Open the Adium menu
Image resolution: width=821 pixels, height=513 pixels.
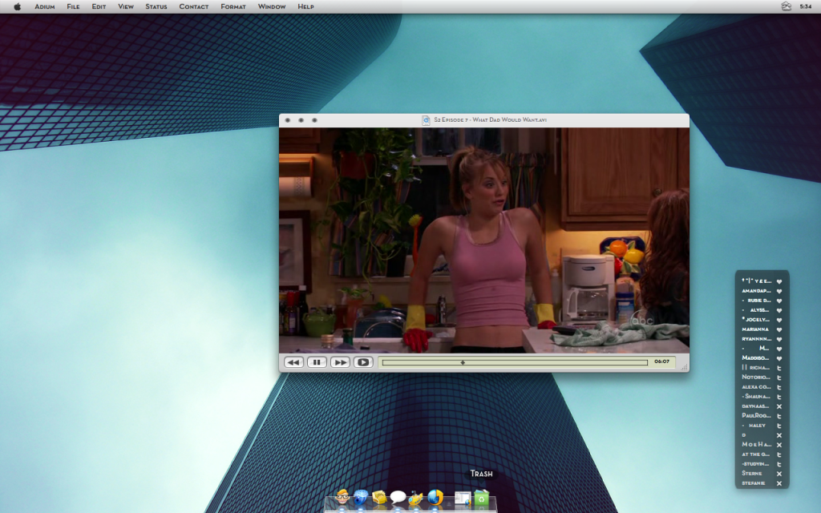[45, 6]
